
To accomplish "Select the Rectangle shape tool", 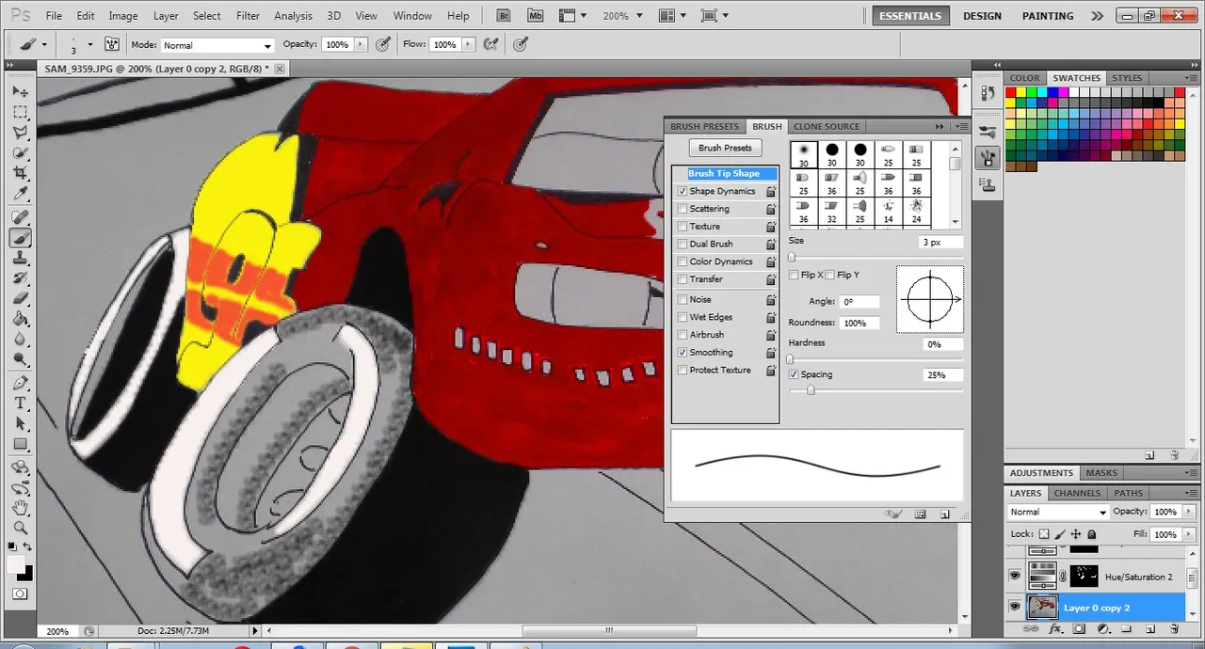I will coord(20,445).
